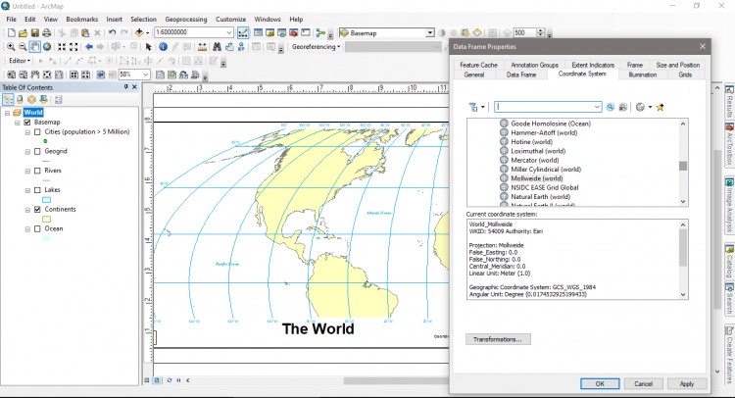Print the map using printer icon
Screen dimensions: 735x398
point(46,32)
